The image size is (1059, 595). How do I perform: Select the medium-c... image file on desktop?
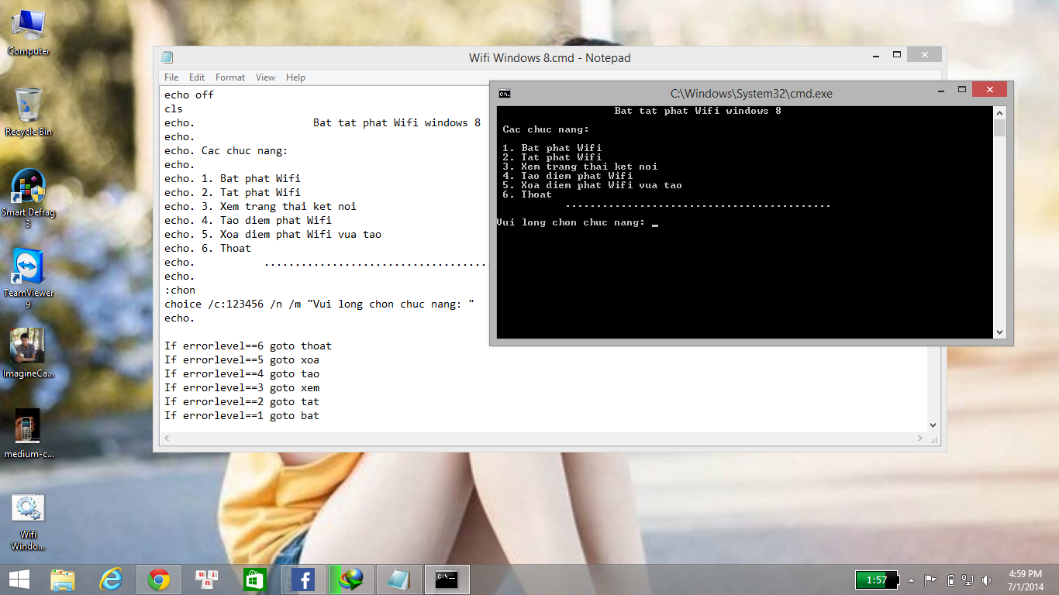(x=29, y=434)
